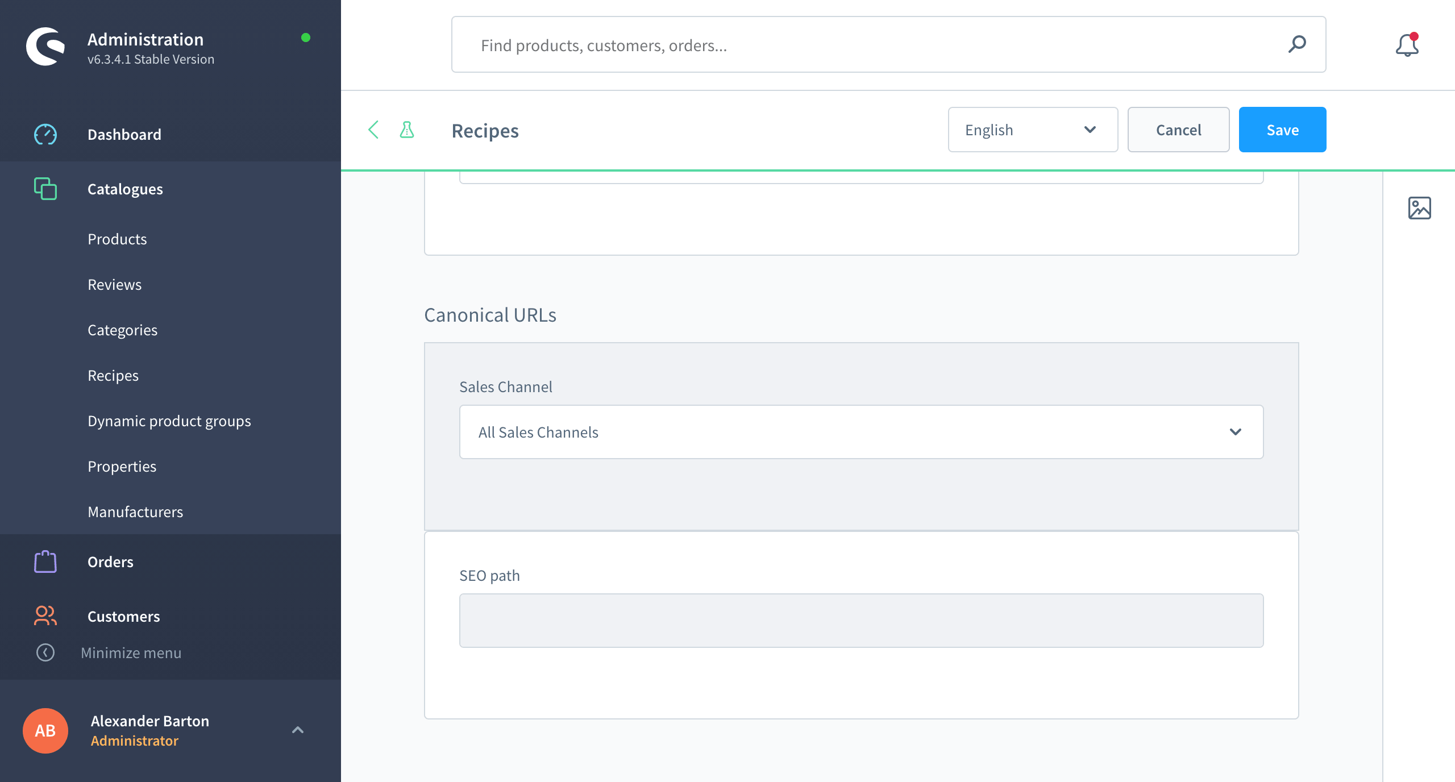
Task: Open Dynamic product groups menu item
Action: [169, 421]
